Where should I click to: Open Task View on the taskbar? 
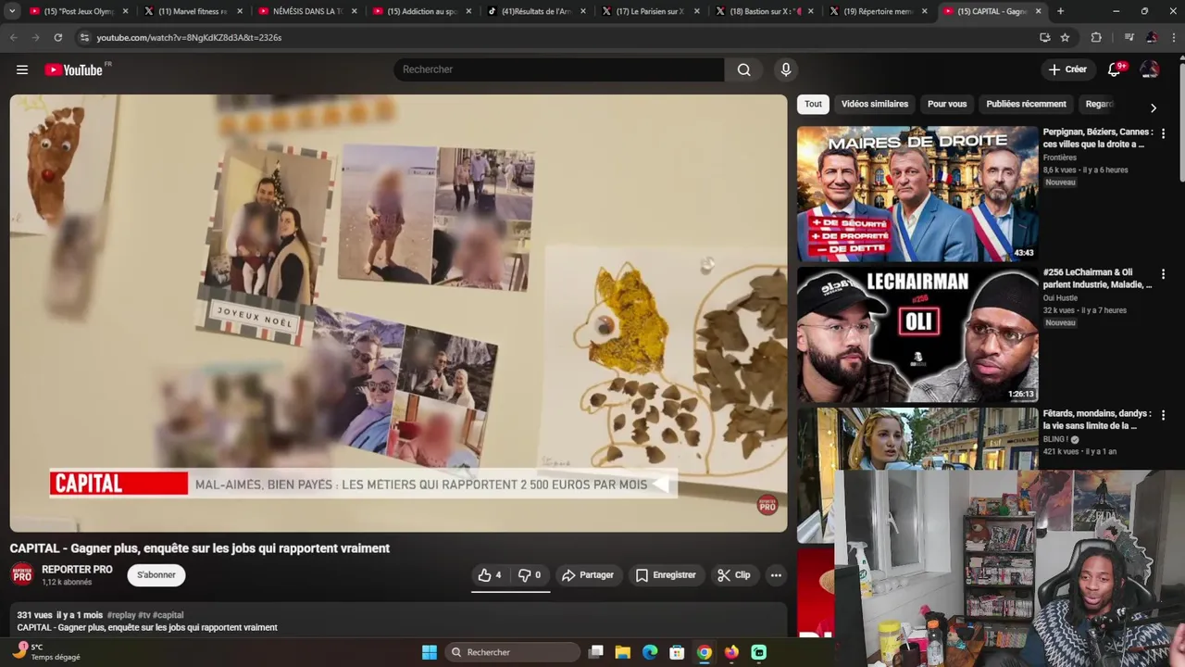pyautogui.click(x=596, y=652)
